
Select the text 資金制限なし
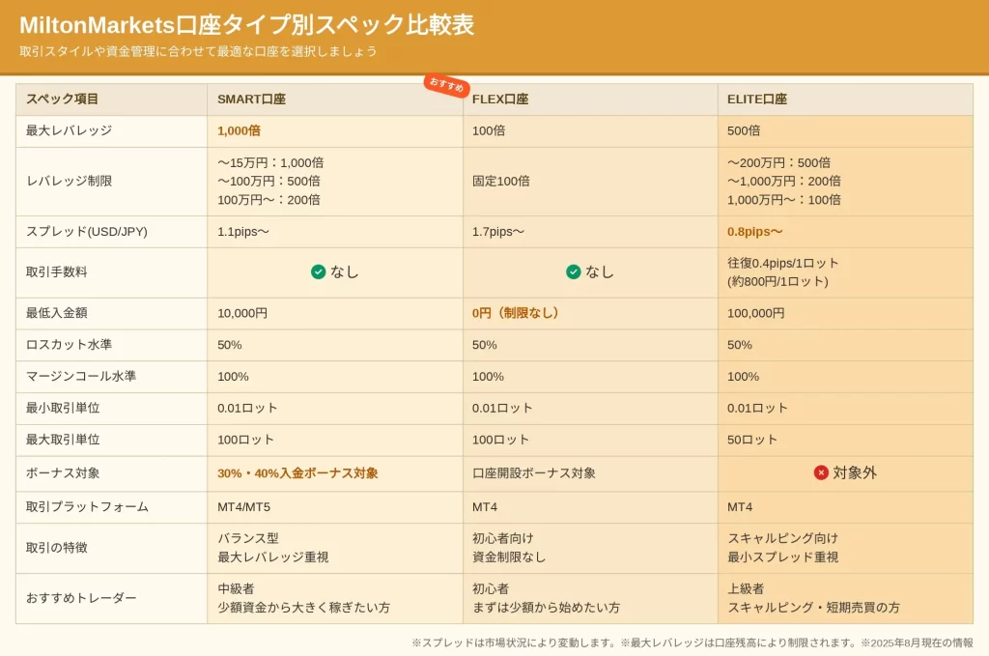point(509,556)
